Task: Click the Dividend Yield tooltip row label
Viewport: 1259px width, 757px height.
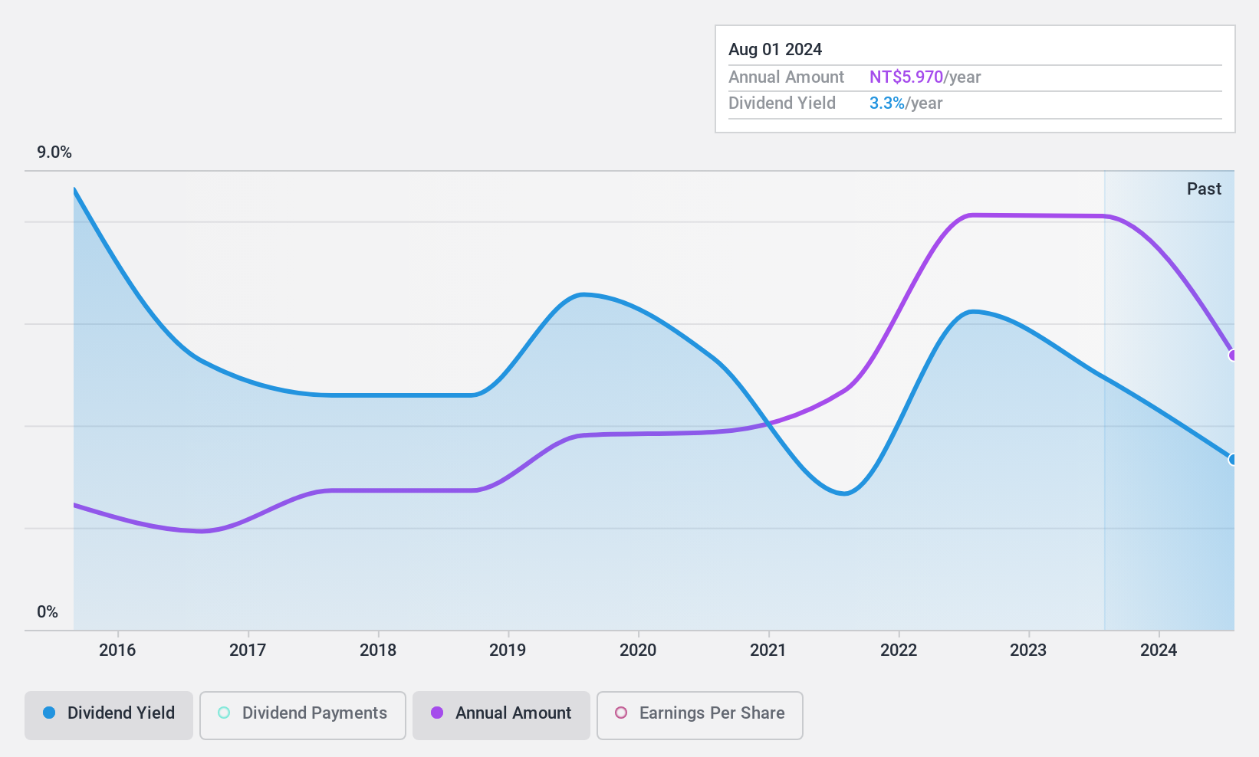Action: (x=782, y=103)
